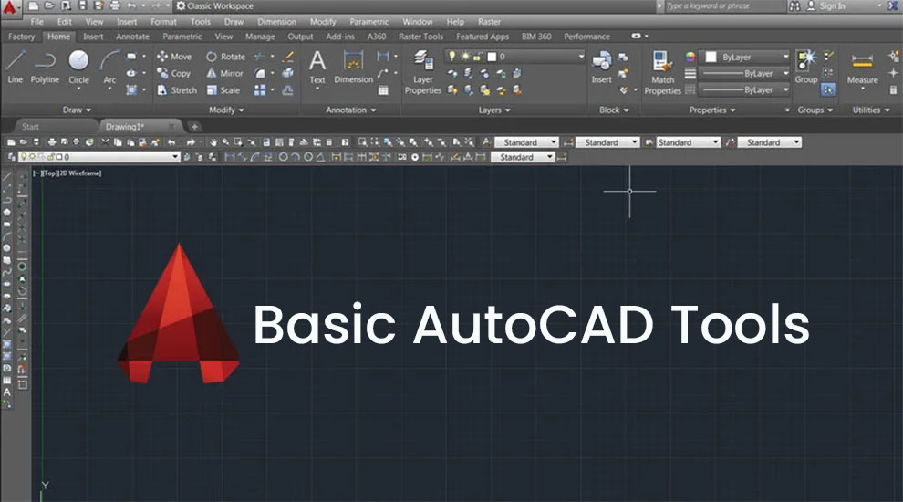
Task: Switch to the Parametric ribbon tab
Action: [x=182, y=37]
